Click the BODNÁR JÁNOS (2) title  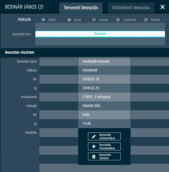pos(24,7)
